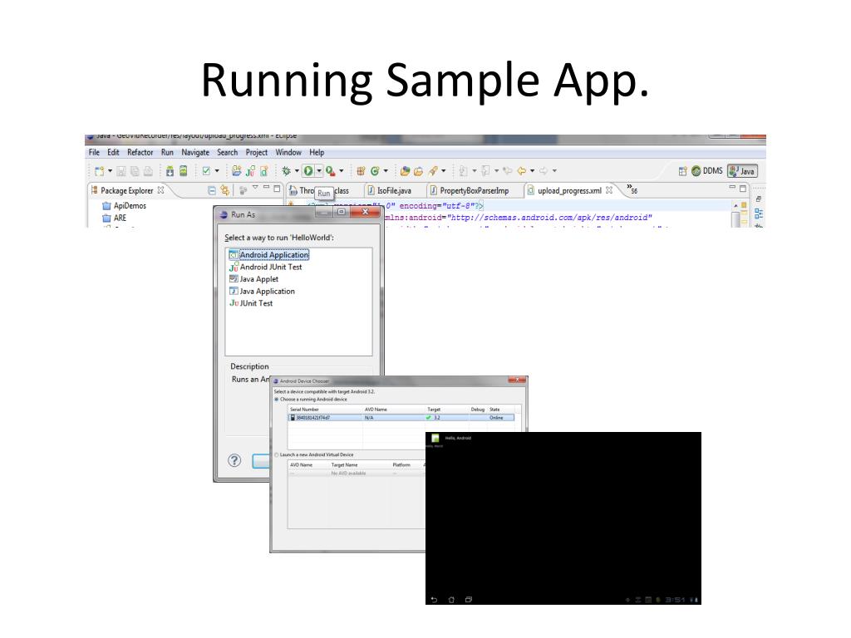This screenshot has height=638, width=851.
Task: Click the New file toolbar icon
Action: tap(100, 171)
